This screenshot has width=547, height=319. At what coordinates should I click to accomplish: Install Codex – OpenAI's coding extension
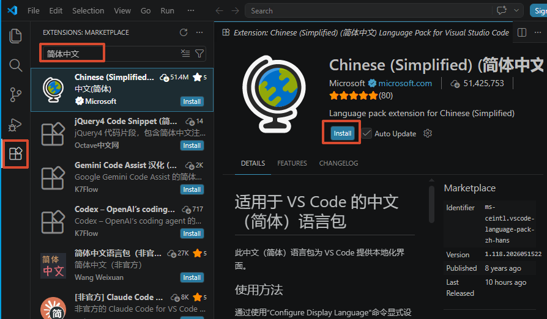click(x=192, y=233)
